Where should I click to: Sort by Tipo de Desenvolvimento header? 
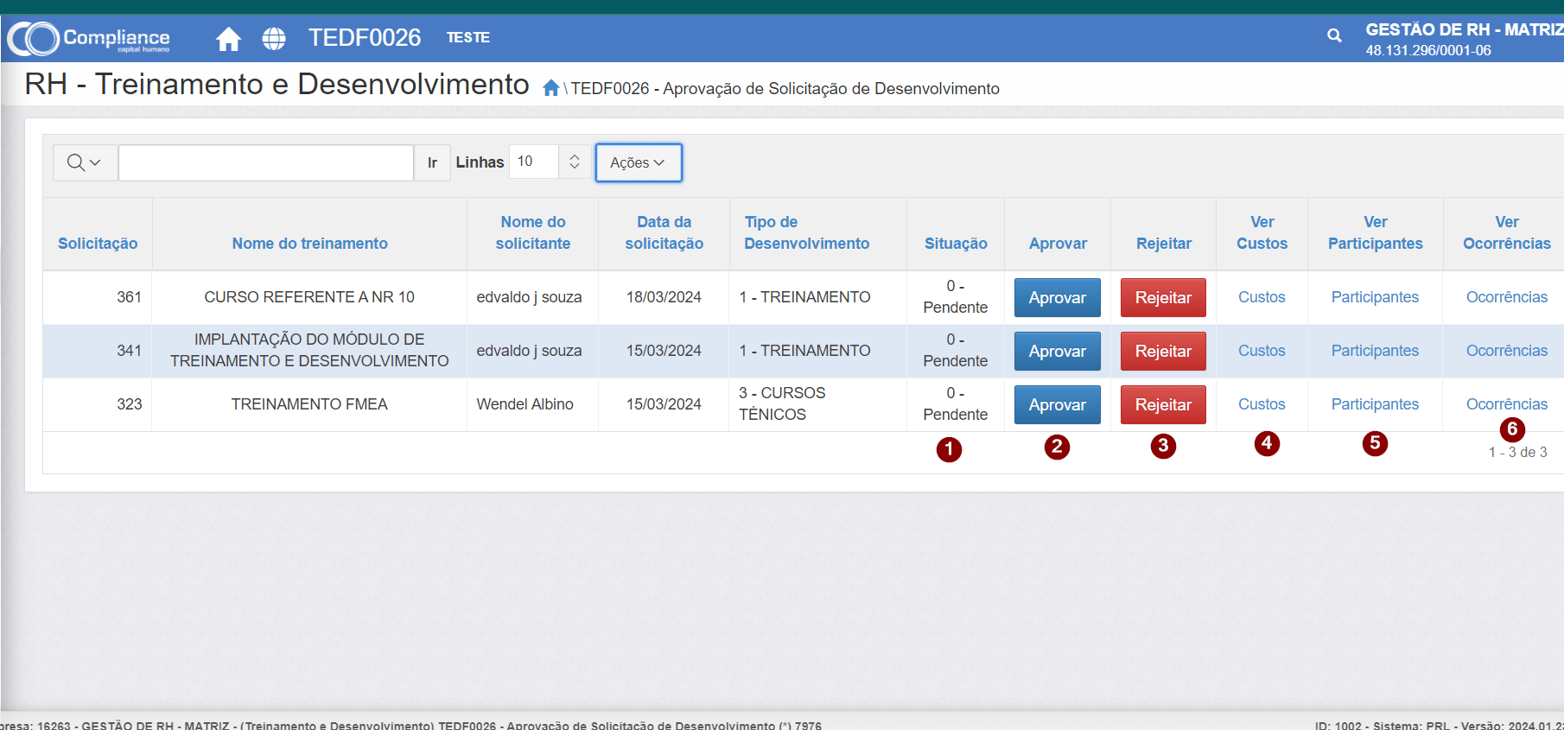tap(807, 232)
